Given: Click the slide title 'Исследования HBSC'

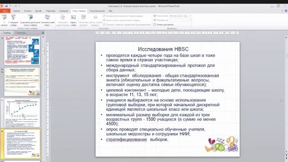Looking at the screenshot, I should click(x=163, y=49).
